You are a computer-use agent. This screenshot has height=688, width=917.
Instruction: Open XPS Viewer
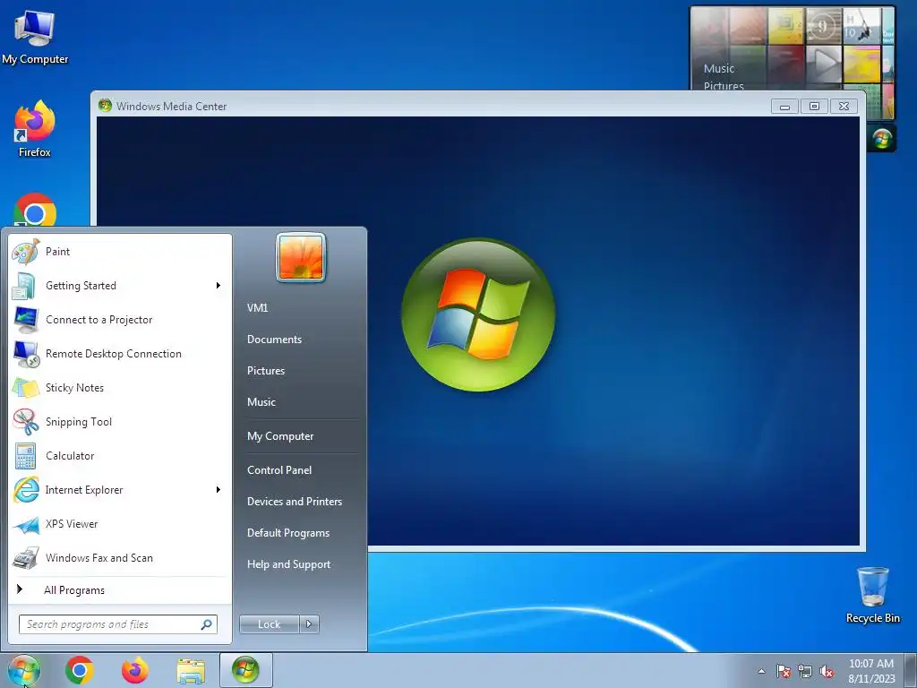[120, 524]
